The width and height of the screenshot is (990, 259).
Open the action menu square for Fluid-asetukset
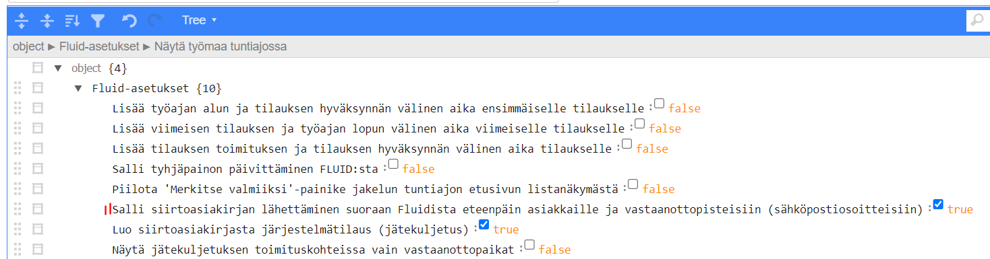pyautogui.click(x=38, y=88)
